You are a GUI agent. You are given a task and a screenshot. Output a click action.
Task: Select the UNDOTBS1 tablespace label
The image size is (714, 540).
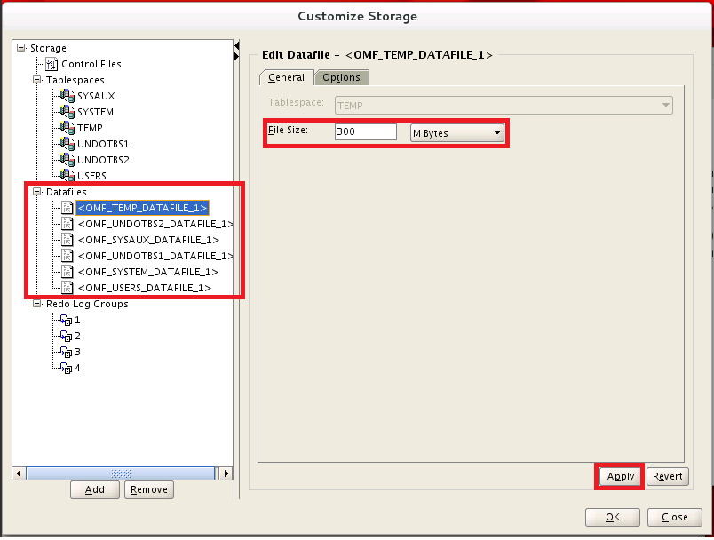point(103,144)
